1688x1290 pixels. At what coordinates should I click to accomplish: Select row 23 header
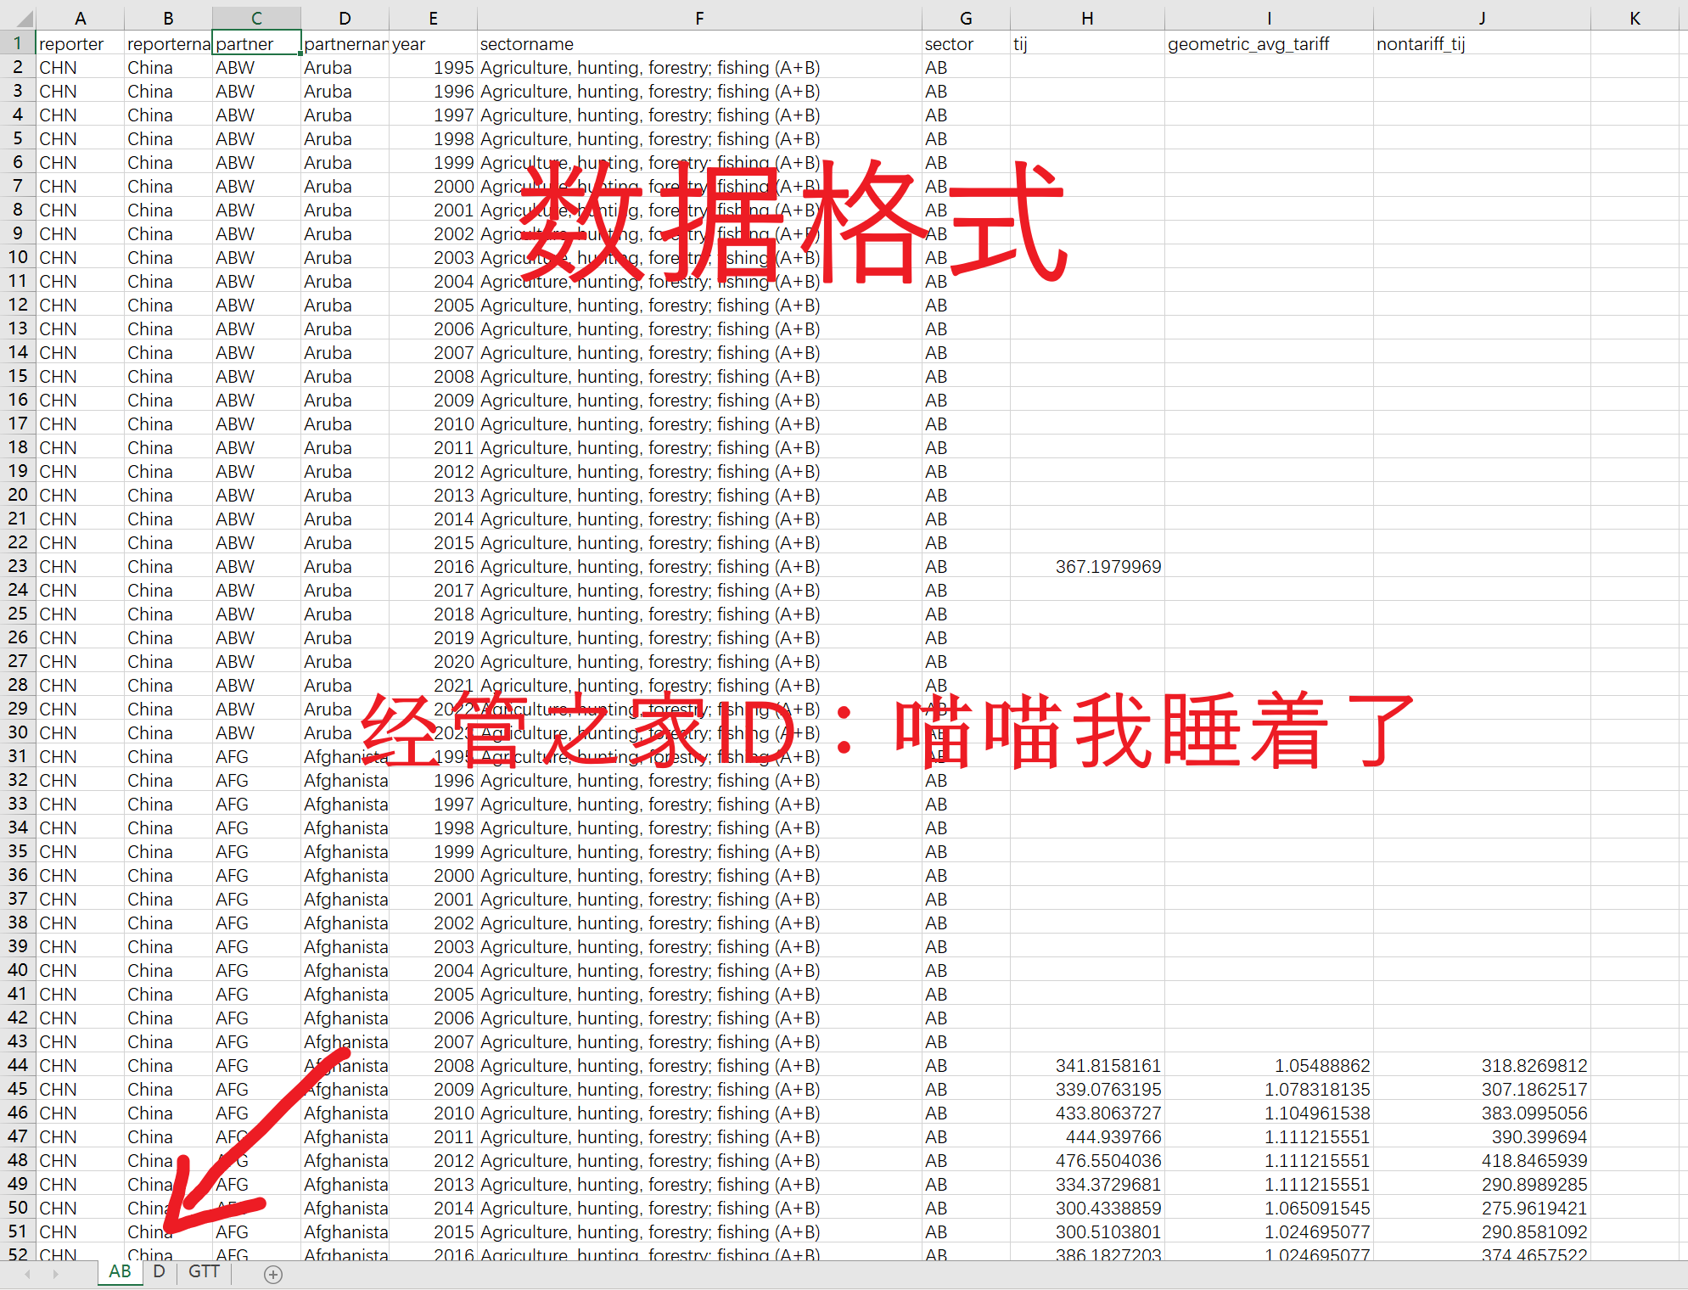click(x=18, y=566)
